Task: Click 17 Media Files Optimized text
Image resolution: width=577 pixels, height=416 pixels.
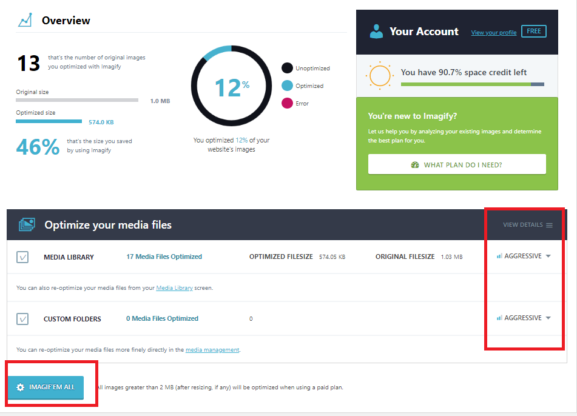Action: coord(164,257)
